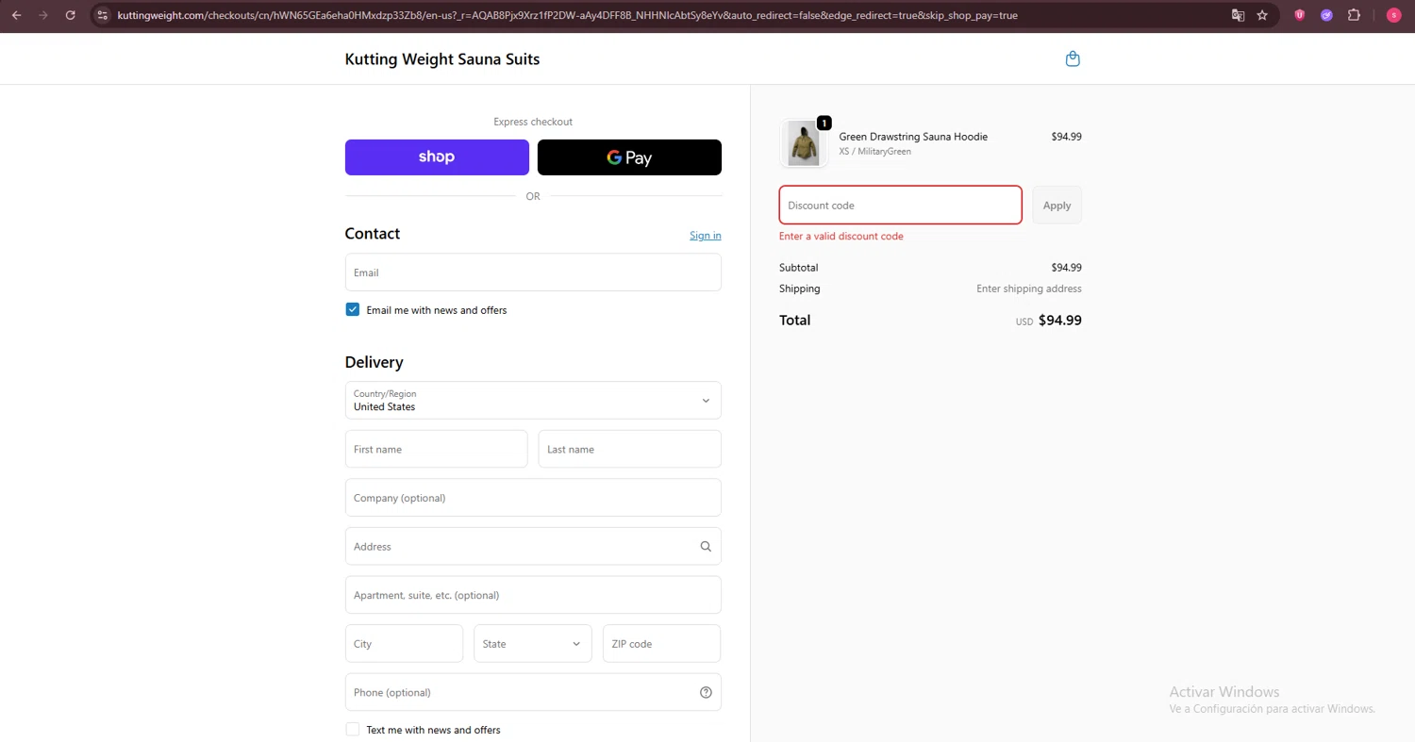This screenshot has width=1415, height=742.
Task: Pay with the Google Pay button
Action: coord(629,157)
